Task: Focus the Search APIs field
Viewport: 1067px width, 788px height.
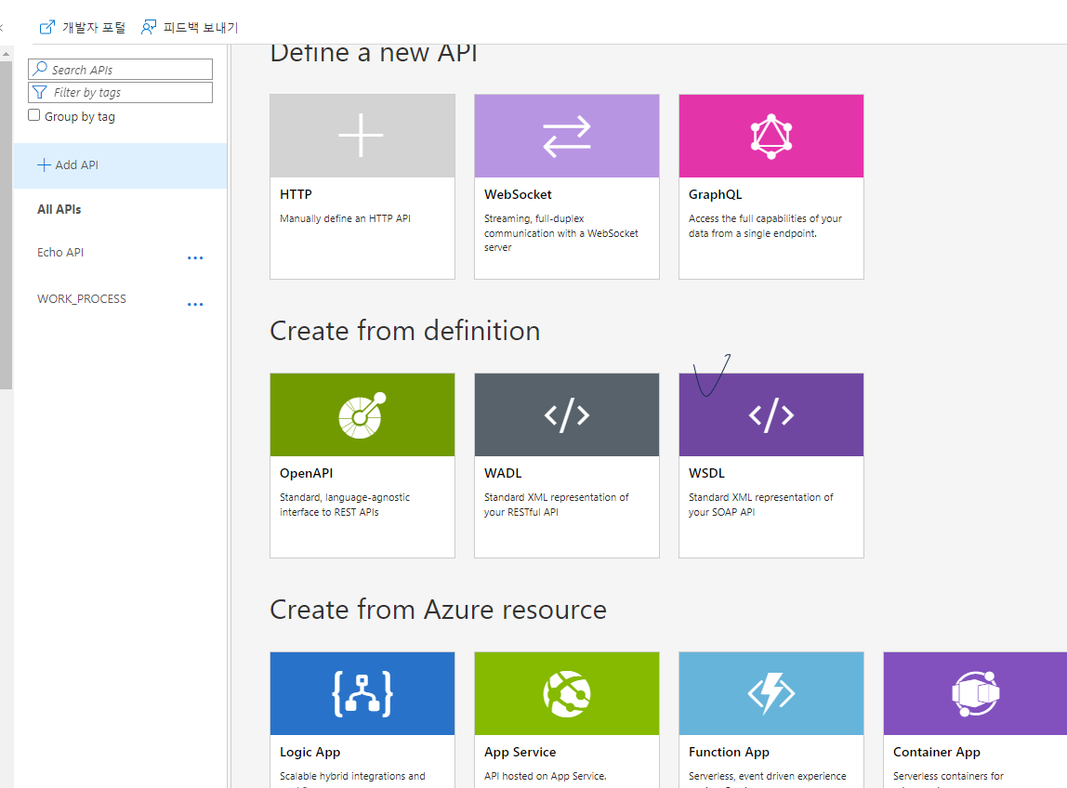Action: click(x=121, y=70)
